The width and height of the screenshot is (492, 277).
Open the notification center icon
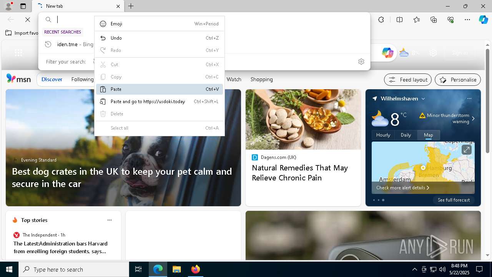coord(479,269)
